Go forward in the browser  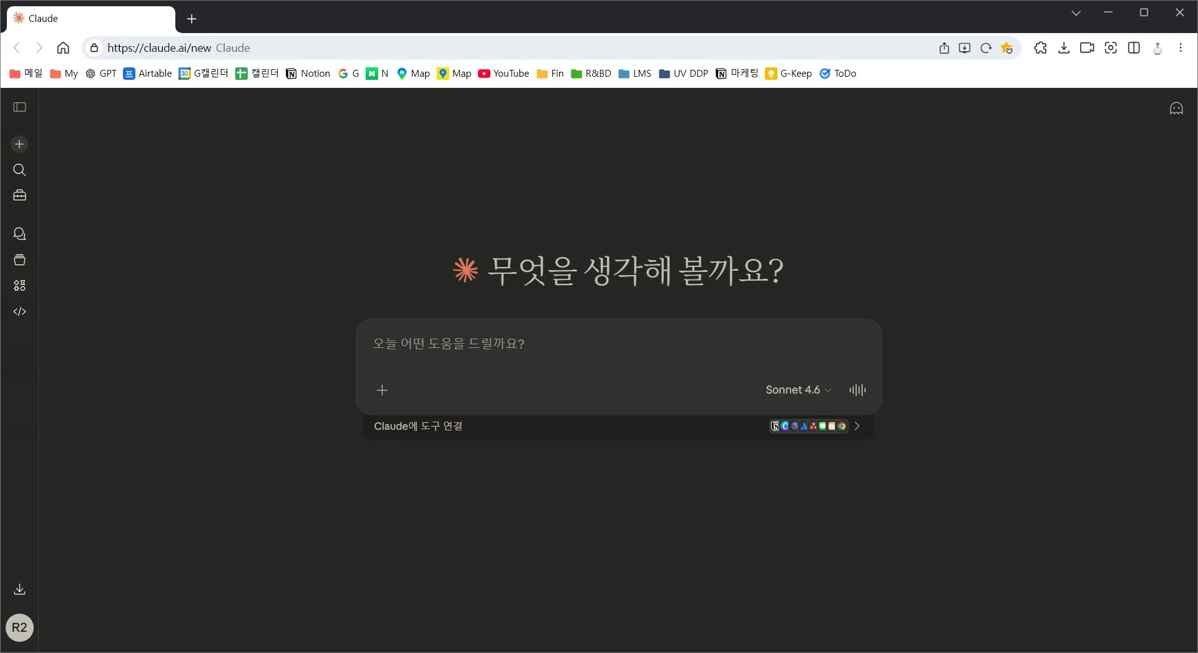point(39,48)
